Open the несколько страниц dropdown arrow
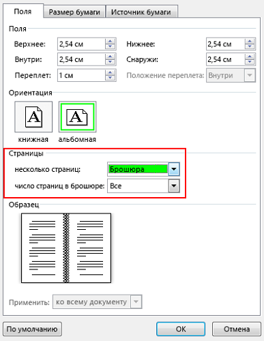 174,169
